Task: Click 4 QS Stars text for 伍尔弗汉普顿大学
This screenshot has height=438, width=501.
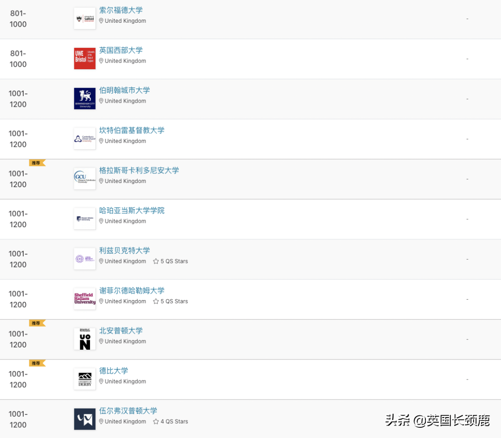Action: (x=174, y=421)
